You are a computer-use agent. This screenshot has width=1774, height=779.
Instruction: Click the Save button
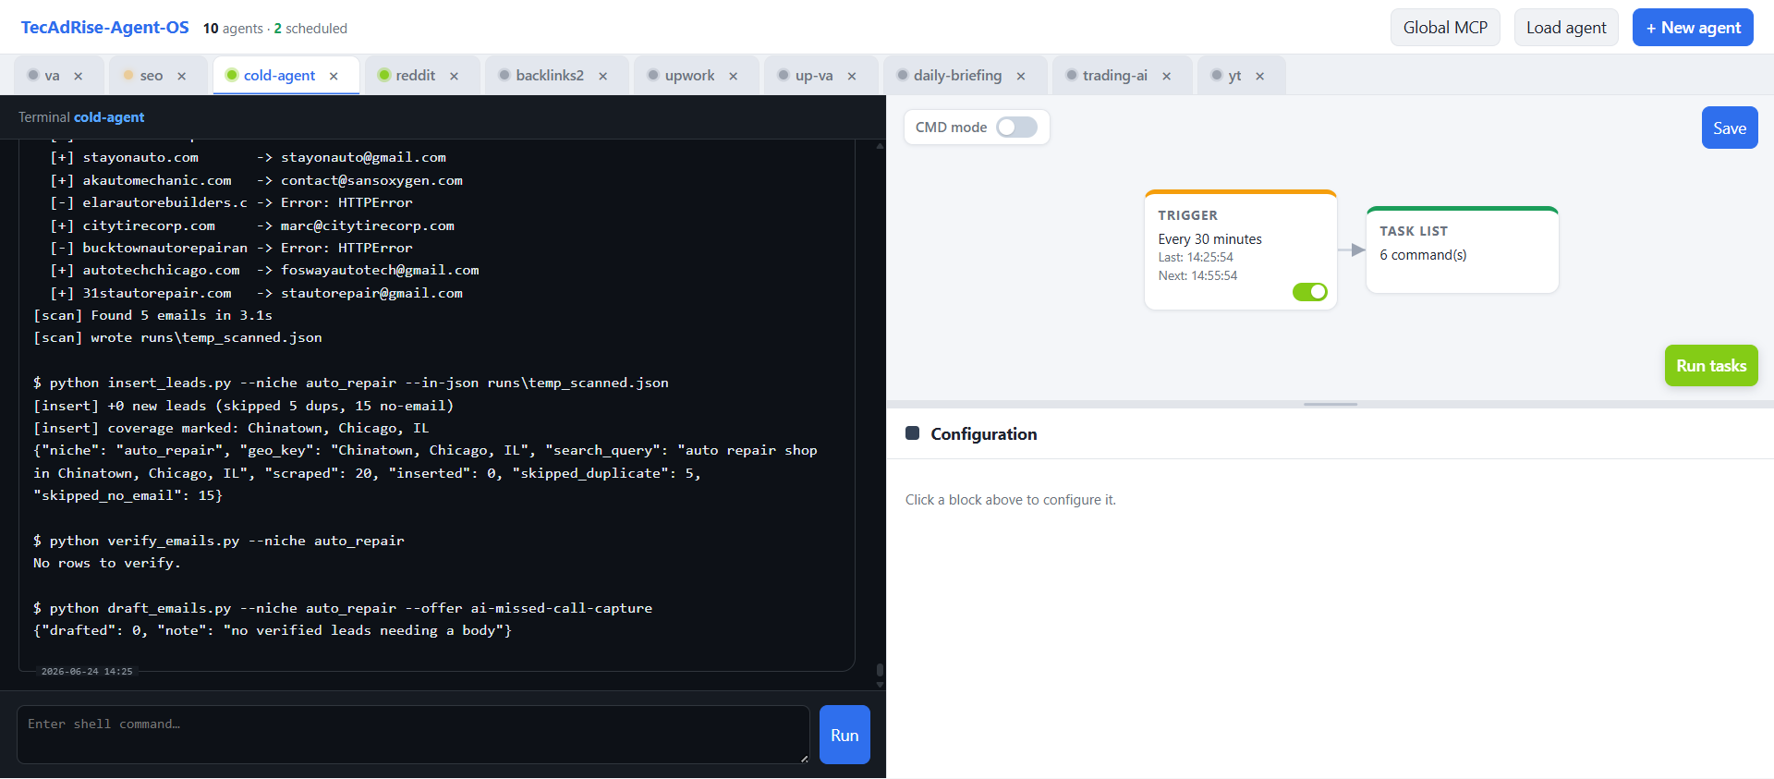coord(1730,128)
